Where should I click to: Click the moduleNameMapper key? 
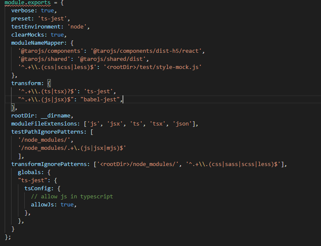coord(38,43)
